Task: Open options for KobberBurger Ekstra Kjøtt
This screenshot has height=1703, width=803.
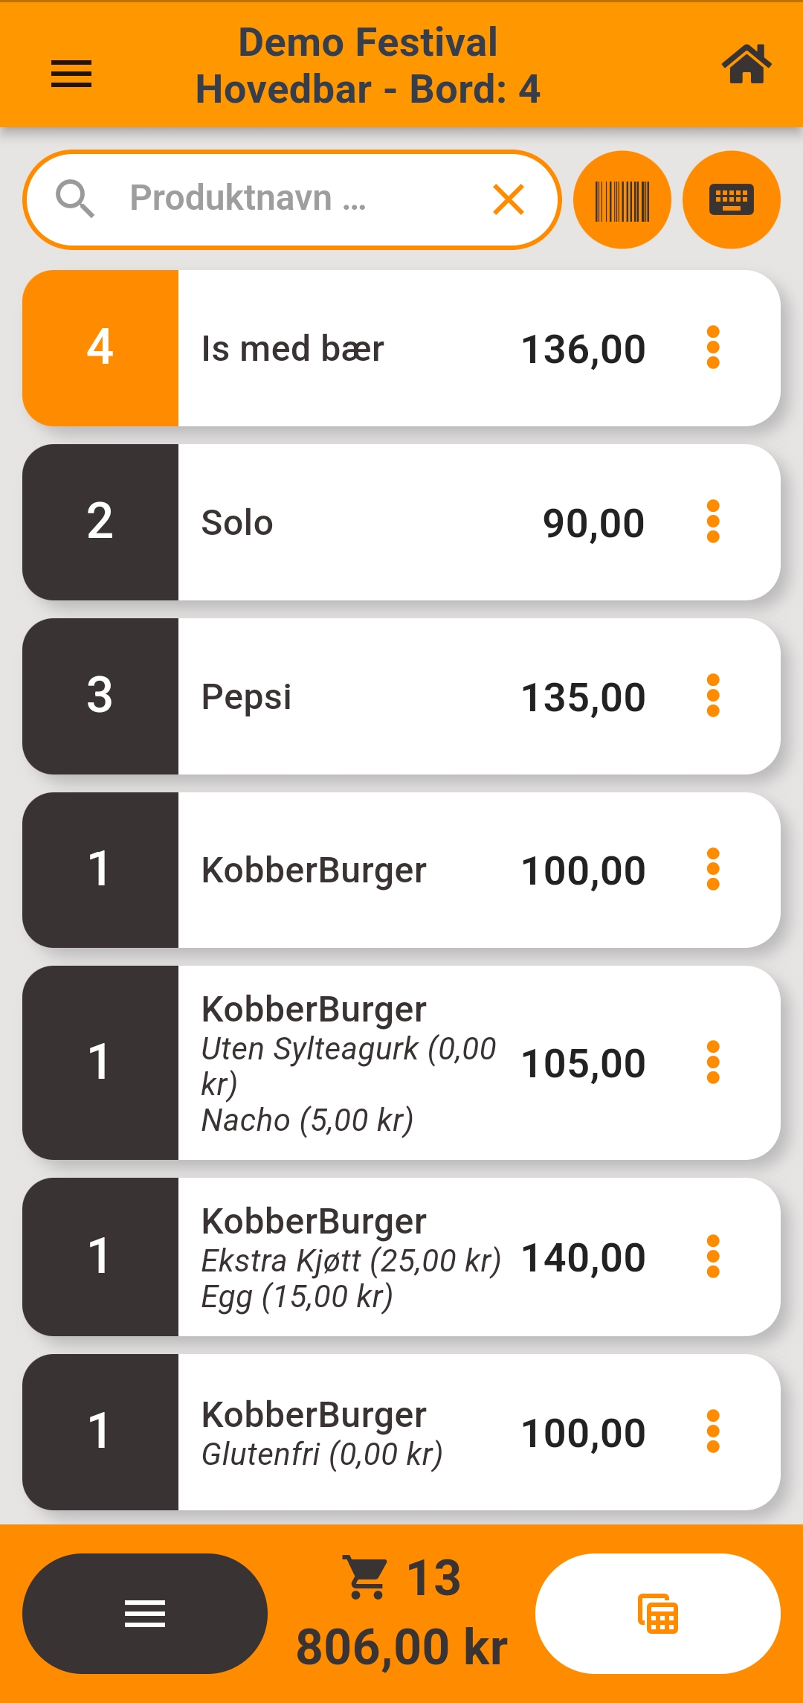Action: click(x=713, y=1257)
